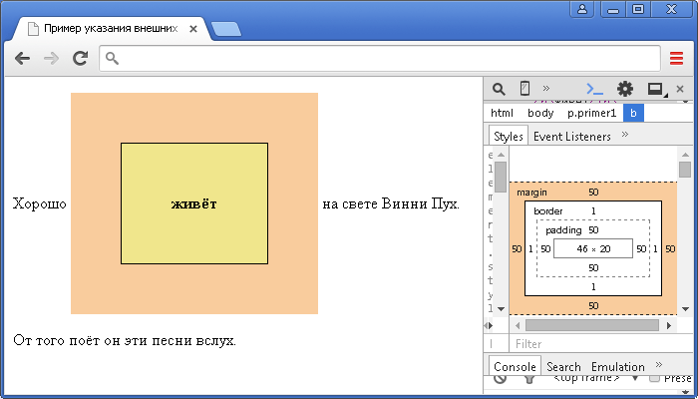Click the border-bottom value 1 in box model
698x399 pixels.
coord(593,287)
